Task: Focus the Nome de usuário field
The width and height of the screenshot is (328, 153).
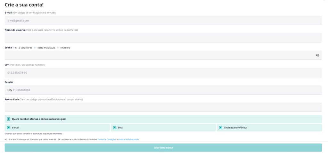Action: [163, 38]
